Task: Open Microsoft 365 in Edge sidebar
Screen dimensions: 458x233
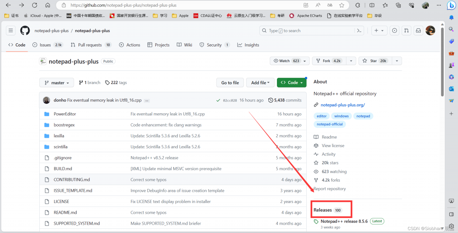Action: click(452, 77)
